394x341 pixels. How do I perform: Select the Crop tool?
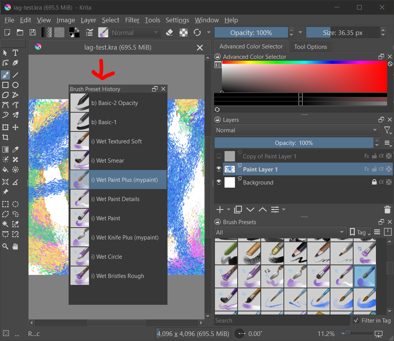pos(5,137)
